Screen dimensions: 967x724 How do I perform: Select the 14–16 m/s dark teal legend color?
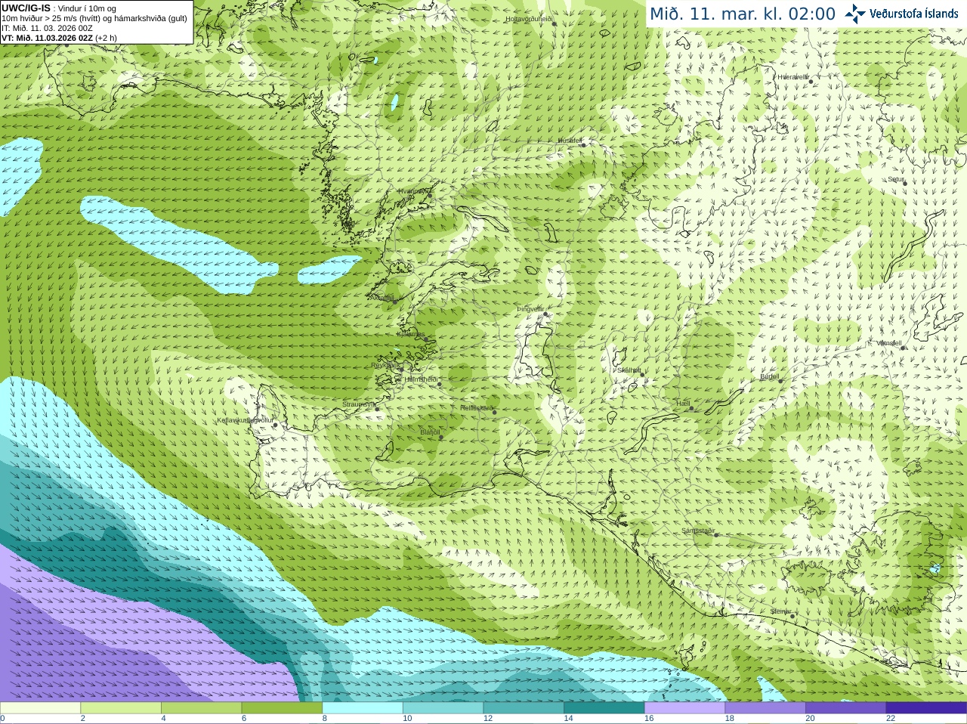coord(604,708)
